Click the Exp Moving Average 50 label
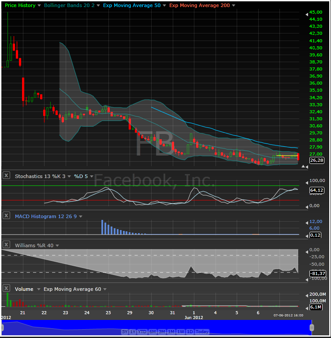The image size is (331, 338). tap(132, 5)
